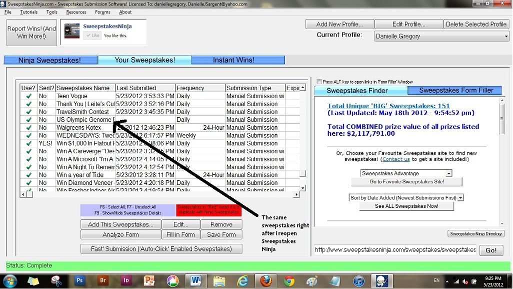Open Google Chrome from taskbar
This screenshot has height=289, width=513.
(289, 281)
